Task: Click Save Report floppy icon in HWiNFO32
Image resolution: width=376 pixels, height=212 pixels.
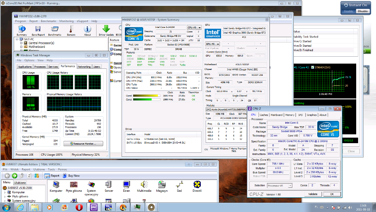Action: (x=38, y=31)
